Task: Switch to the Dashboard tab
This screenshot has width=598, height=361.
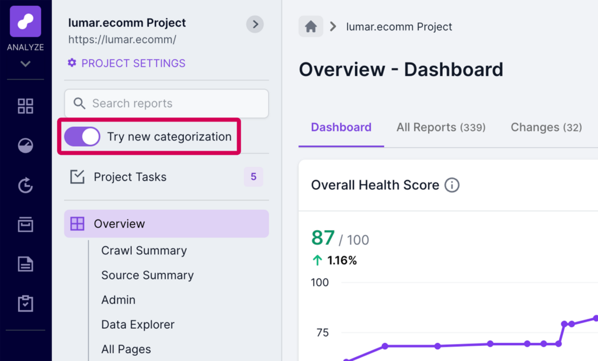Action: point(341,127)
